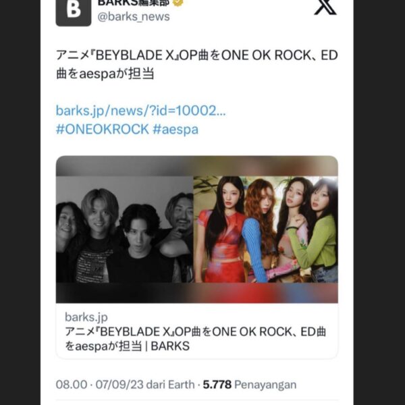Screen dimensions: 405x405
Task: Open the BARKS profile avatar
Action: point(74,12)
